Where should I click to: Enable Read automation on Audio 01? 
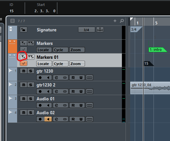coord(73,105)
